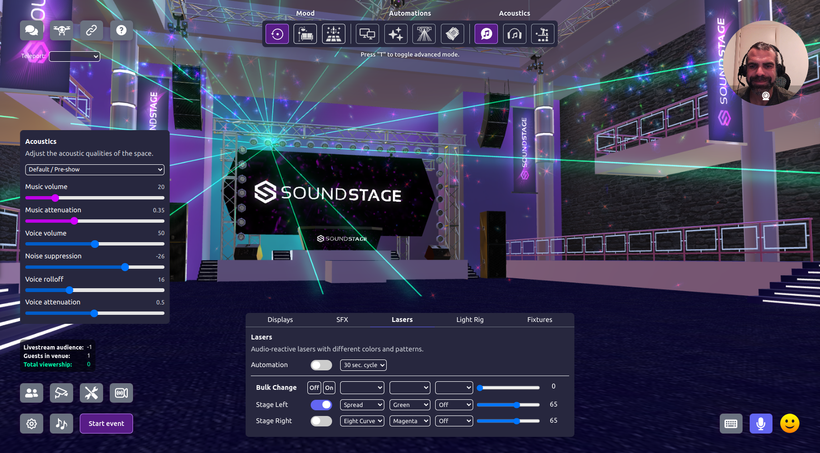Click the security camera icon
Image resolution: width=820 pixels, height=453 pixels.
(x=62, y=393)
